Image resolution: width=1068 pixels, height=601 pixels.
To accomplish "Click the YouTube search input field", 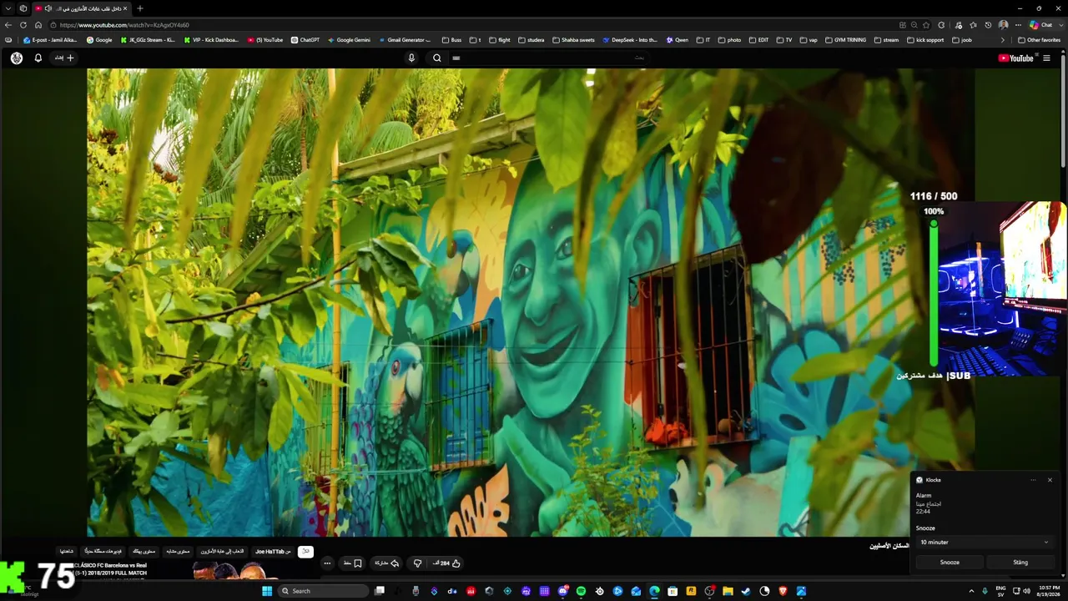I will coord(548,58).
